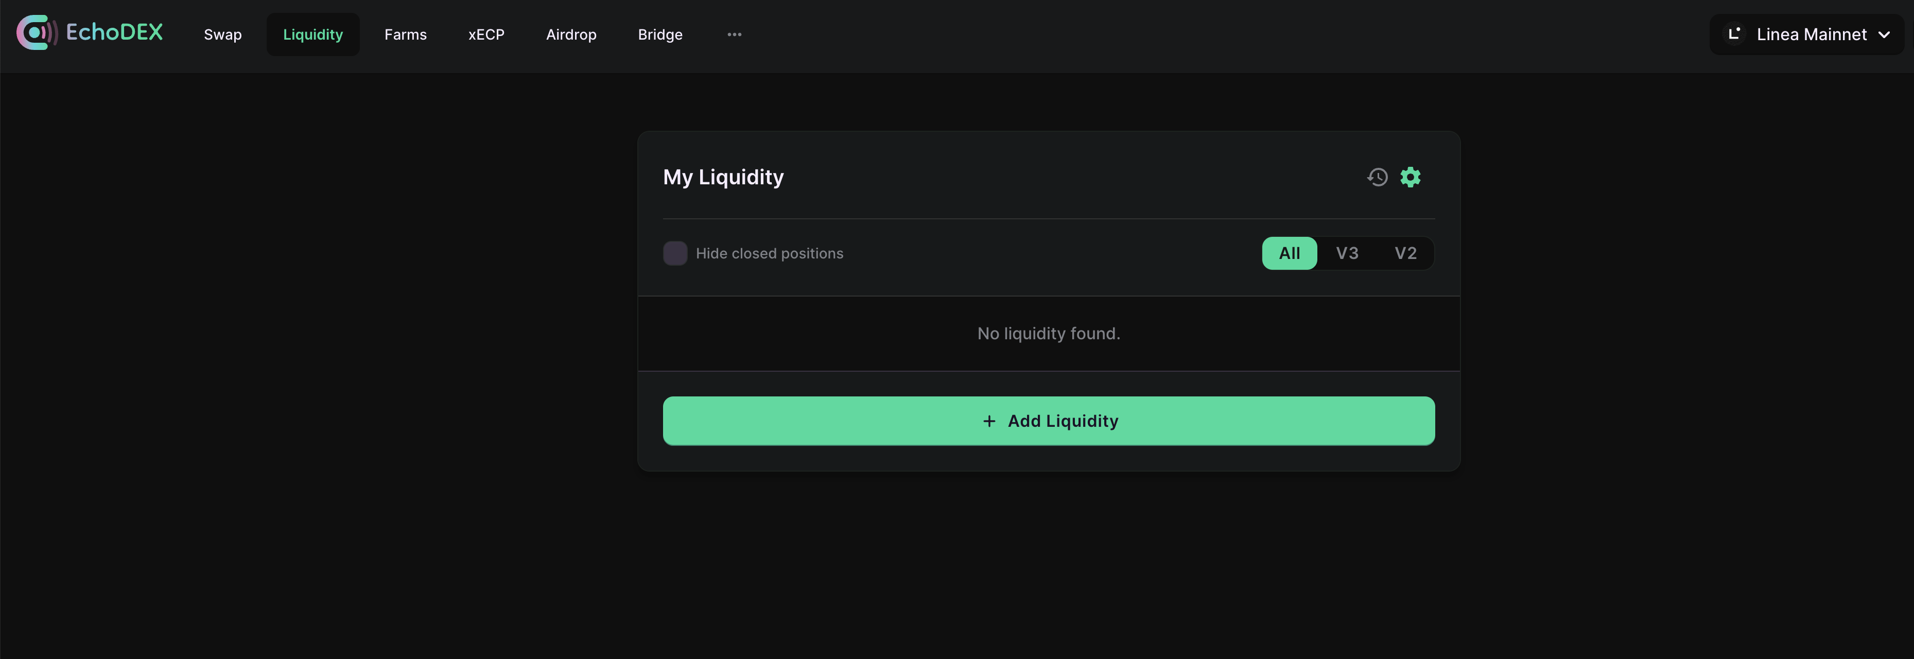
Task: Open the Farms tab
Action: [x=406, y=34]
